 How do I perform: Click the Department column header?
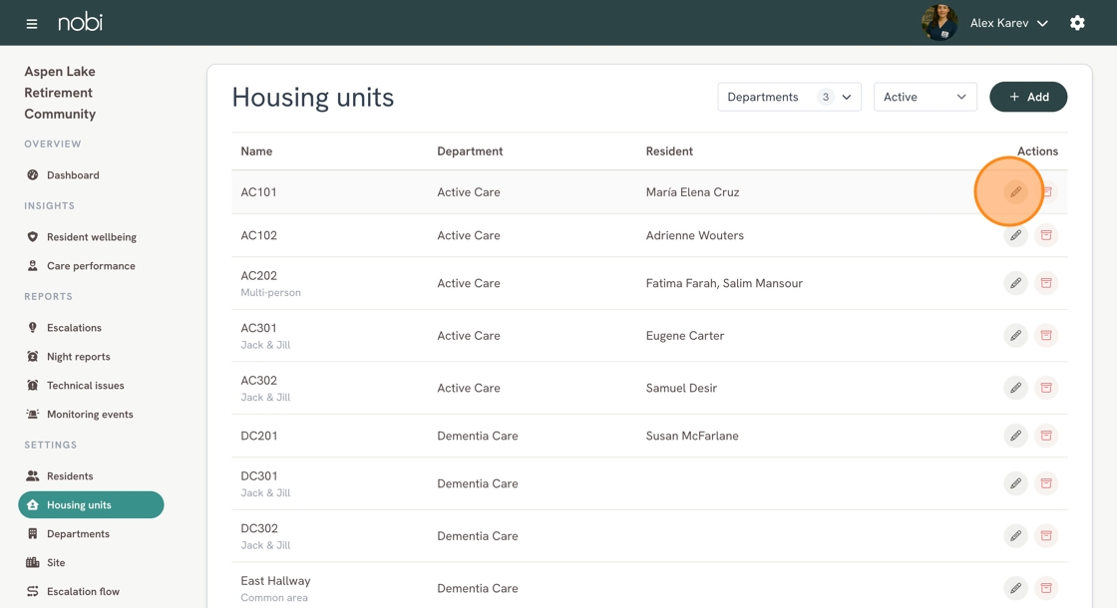point(470,151)
